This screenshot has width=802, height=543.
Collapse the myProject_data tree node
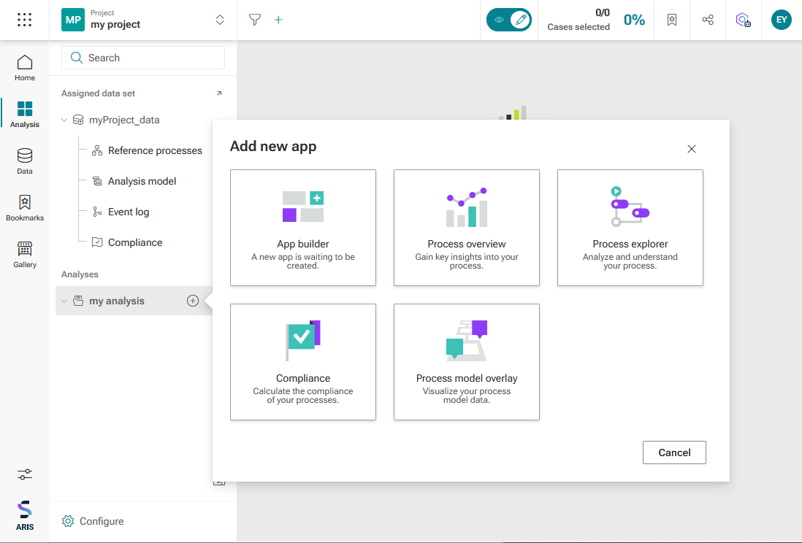[64, 120]
